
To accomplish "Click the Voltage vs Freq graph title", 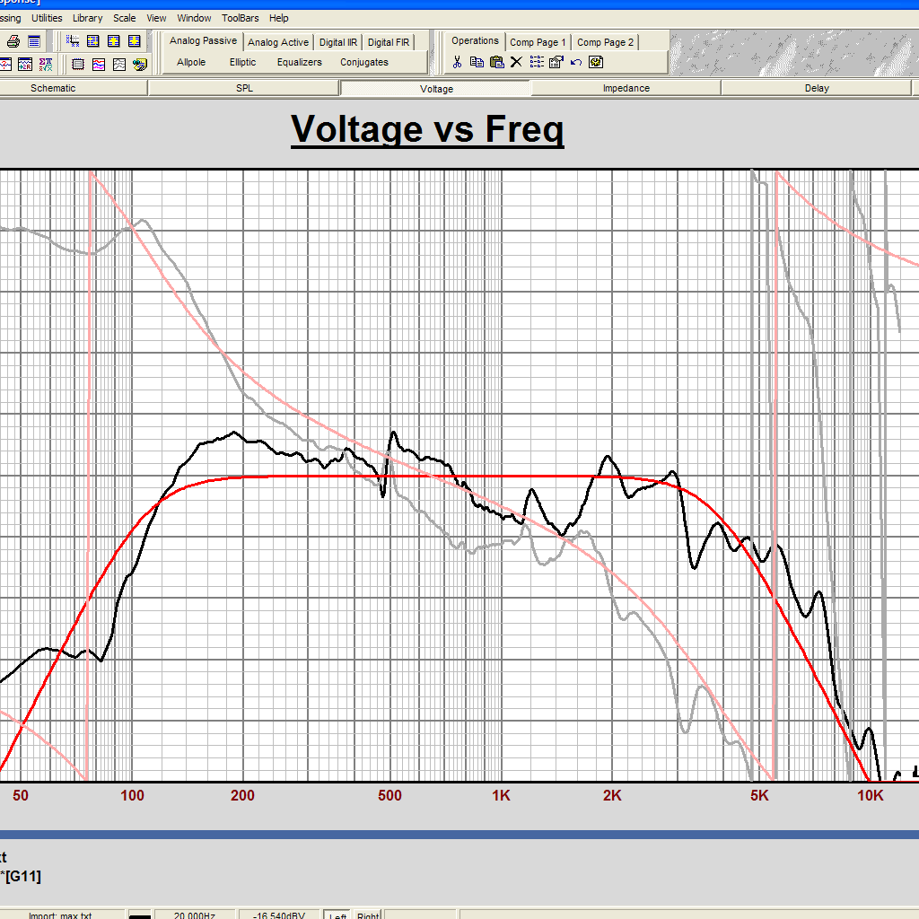I will tap(427, 129).
